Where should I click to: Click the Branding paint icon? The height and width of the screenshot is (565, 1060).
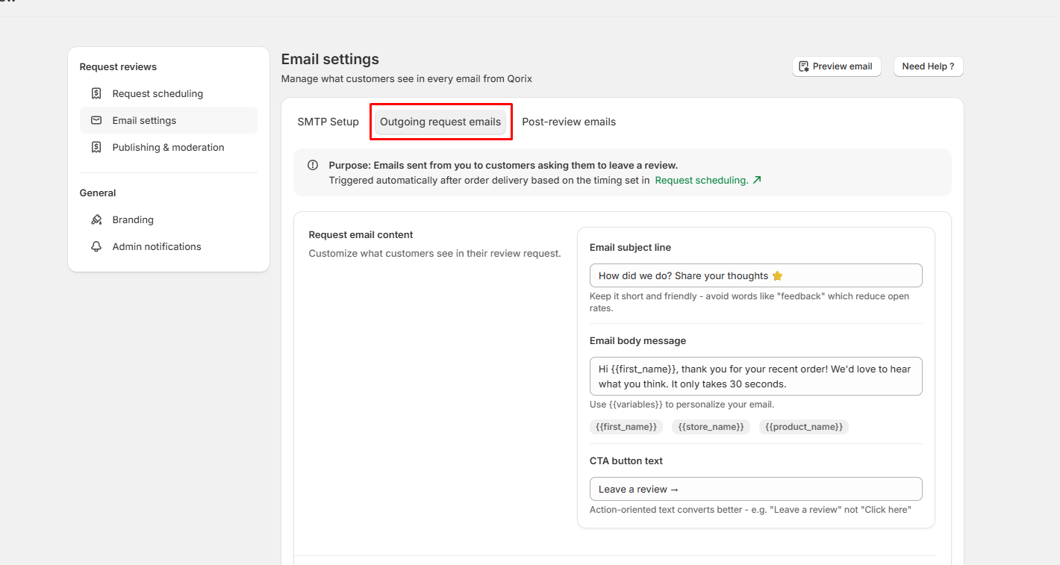click(x=96, y=219)
